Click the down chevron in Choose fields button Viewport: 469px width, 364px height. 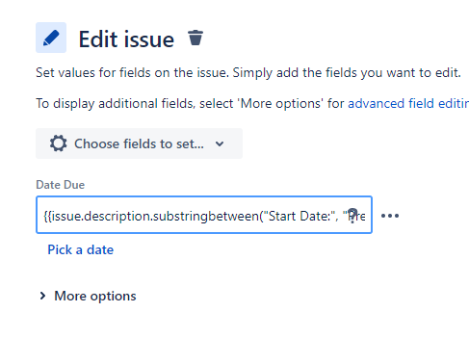[220, 143]
